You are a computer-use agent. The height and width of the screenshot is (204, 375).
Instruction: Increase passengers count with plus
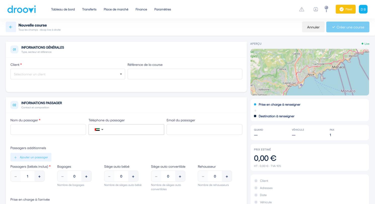coord(39,176)
